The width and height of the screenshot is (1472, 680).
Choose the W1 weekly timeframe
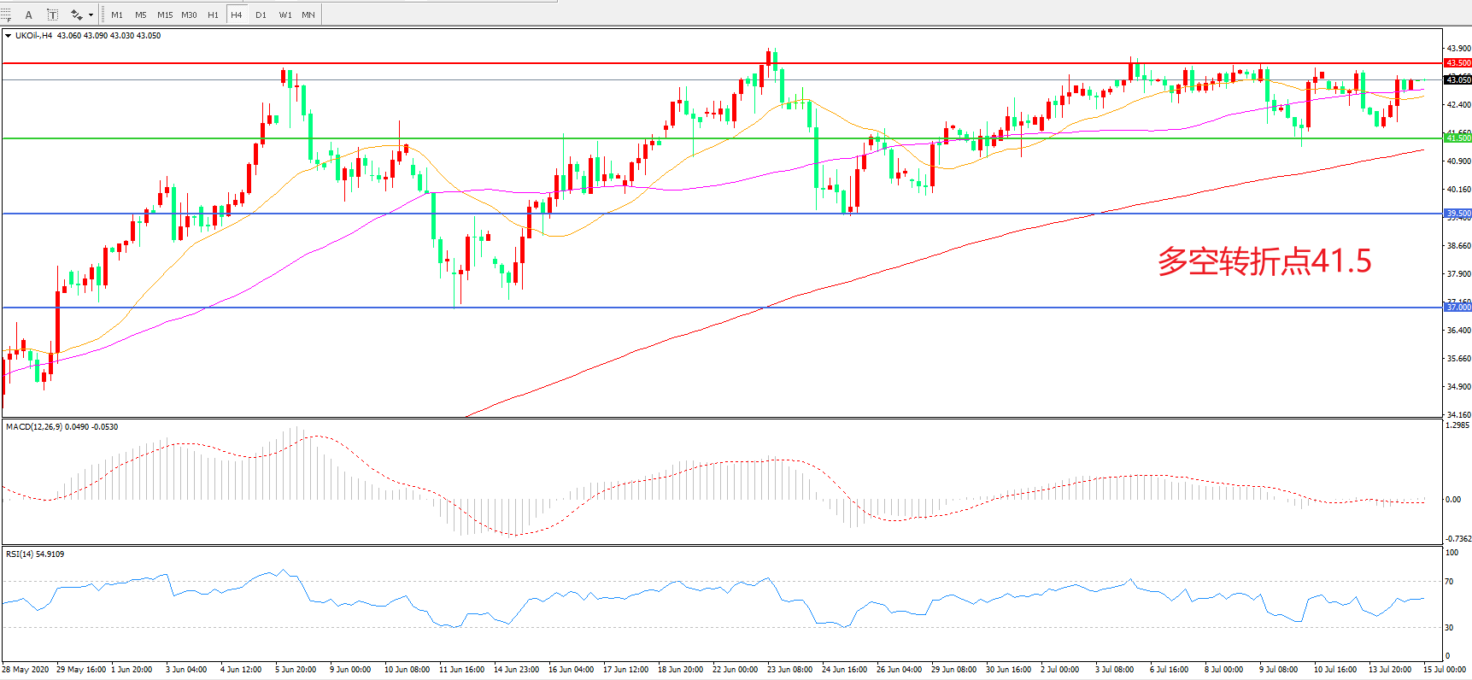285,15
